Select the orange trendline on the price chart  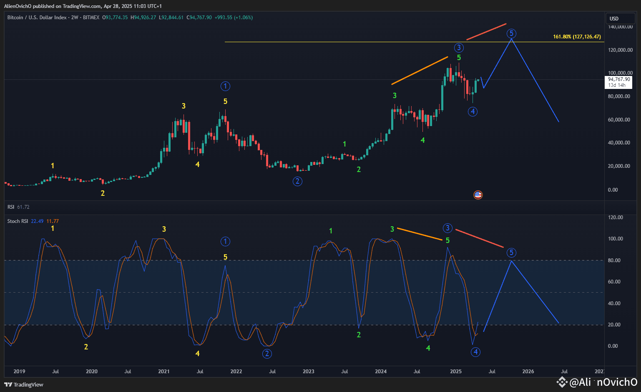(420, 71)
